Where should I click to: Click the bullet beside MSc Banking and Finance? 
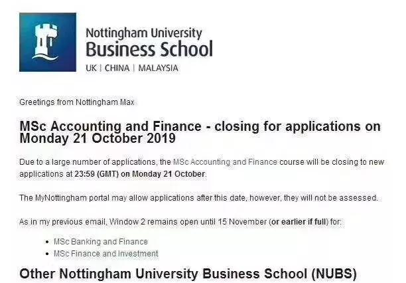click(47, 242)
